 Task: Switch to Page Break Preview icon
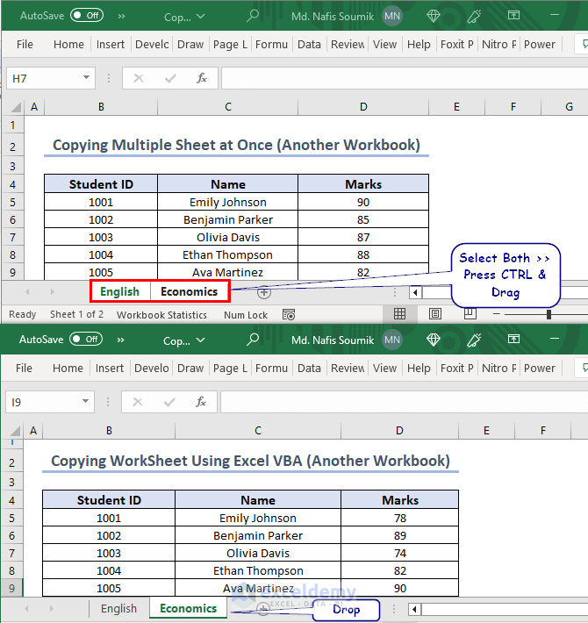pos(470,313)
